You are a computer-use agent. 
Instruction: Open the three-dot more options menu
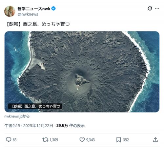pos(157,9)
